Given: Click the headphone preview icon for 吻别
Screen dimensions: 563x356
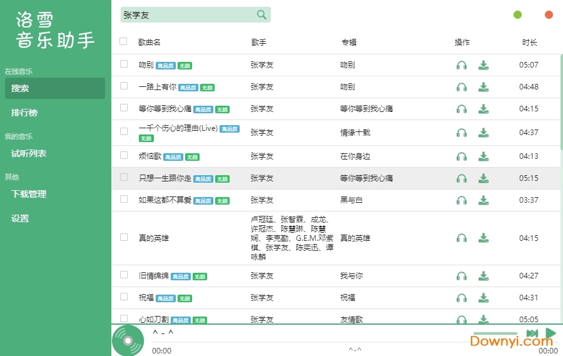Looking at the screenshot, I should click(x=462, y=65).
